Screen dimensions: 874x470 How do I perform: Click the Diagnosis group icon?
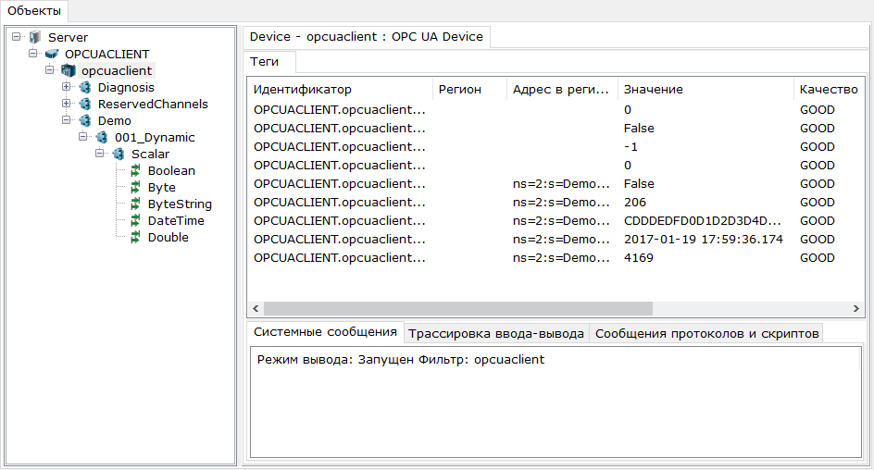coord(85,87)
